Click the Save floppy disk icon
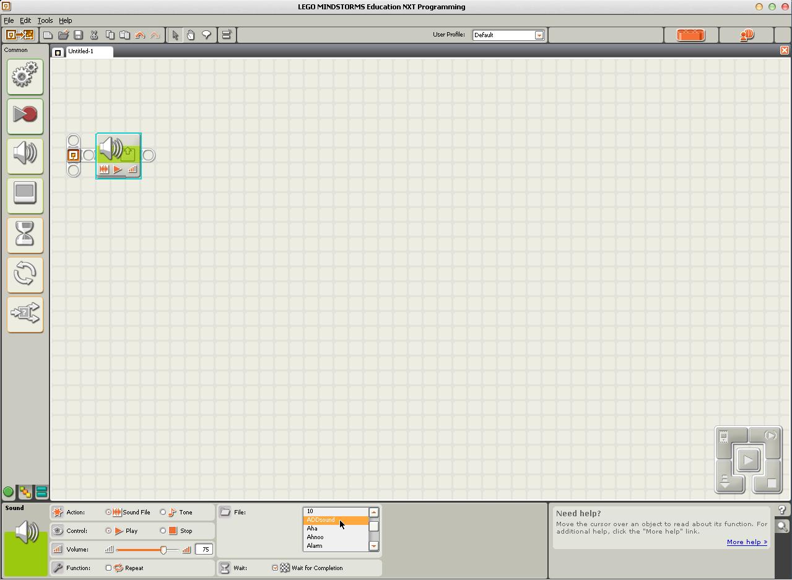The width and height of the screenshot is (792, 580). 78,35
